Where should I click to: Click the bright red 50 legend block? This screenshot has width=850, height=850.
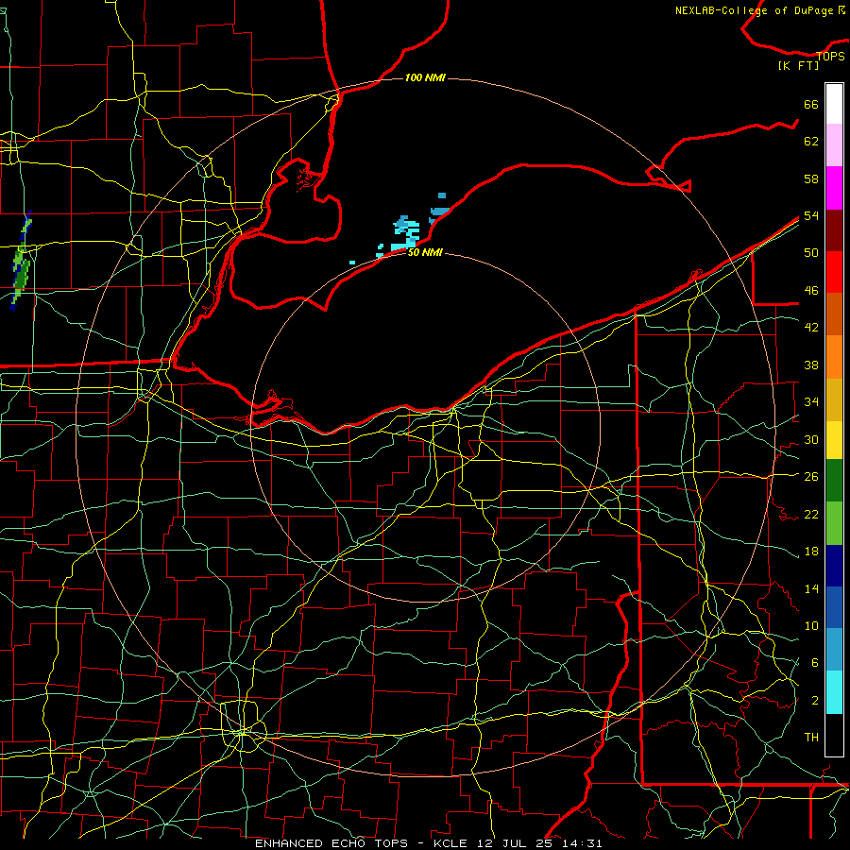click(x=834, y=272)
